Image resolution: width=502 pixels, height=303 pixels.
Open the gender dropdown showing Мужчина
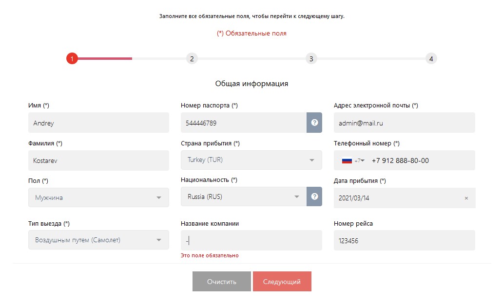(x=98, y=197)
